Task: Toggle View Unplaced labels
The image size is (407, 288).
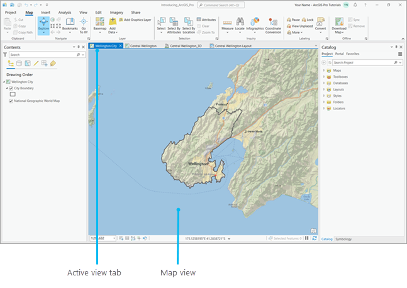Action: [x=300, y=26]
